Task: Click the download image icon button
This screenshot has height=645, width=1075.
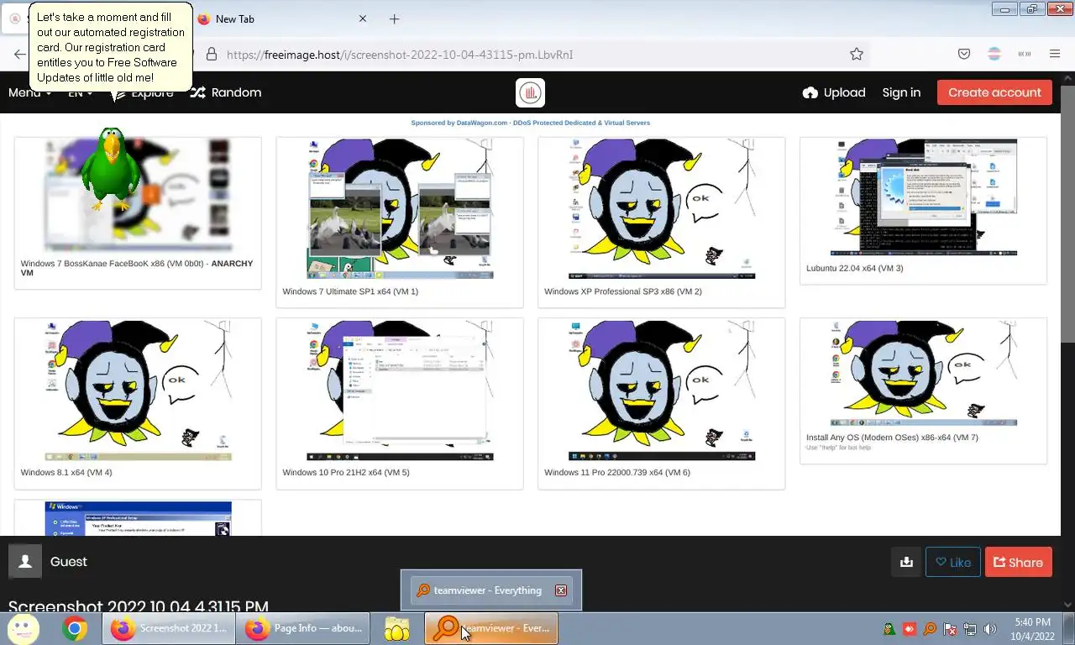Action: click(x=906, y=562)
